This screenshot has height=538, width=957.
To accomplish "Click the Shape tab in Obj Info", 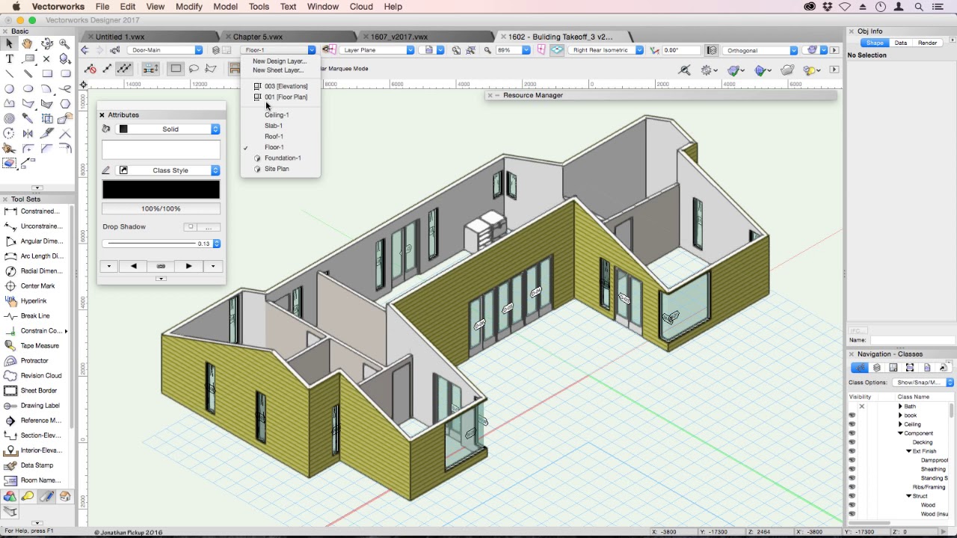I will click(874, 43).
